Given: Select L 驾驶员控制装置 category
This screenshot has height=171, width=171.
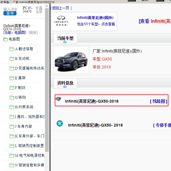Looking at the screenshot, I should point(29,146).
